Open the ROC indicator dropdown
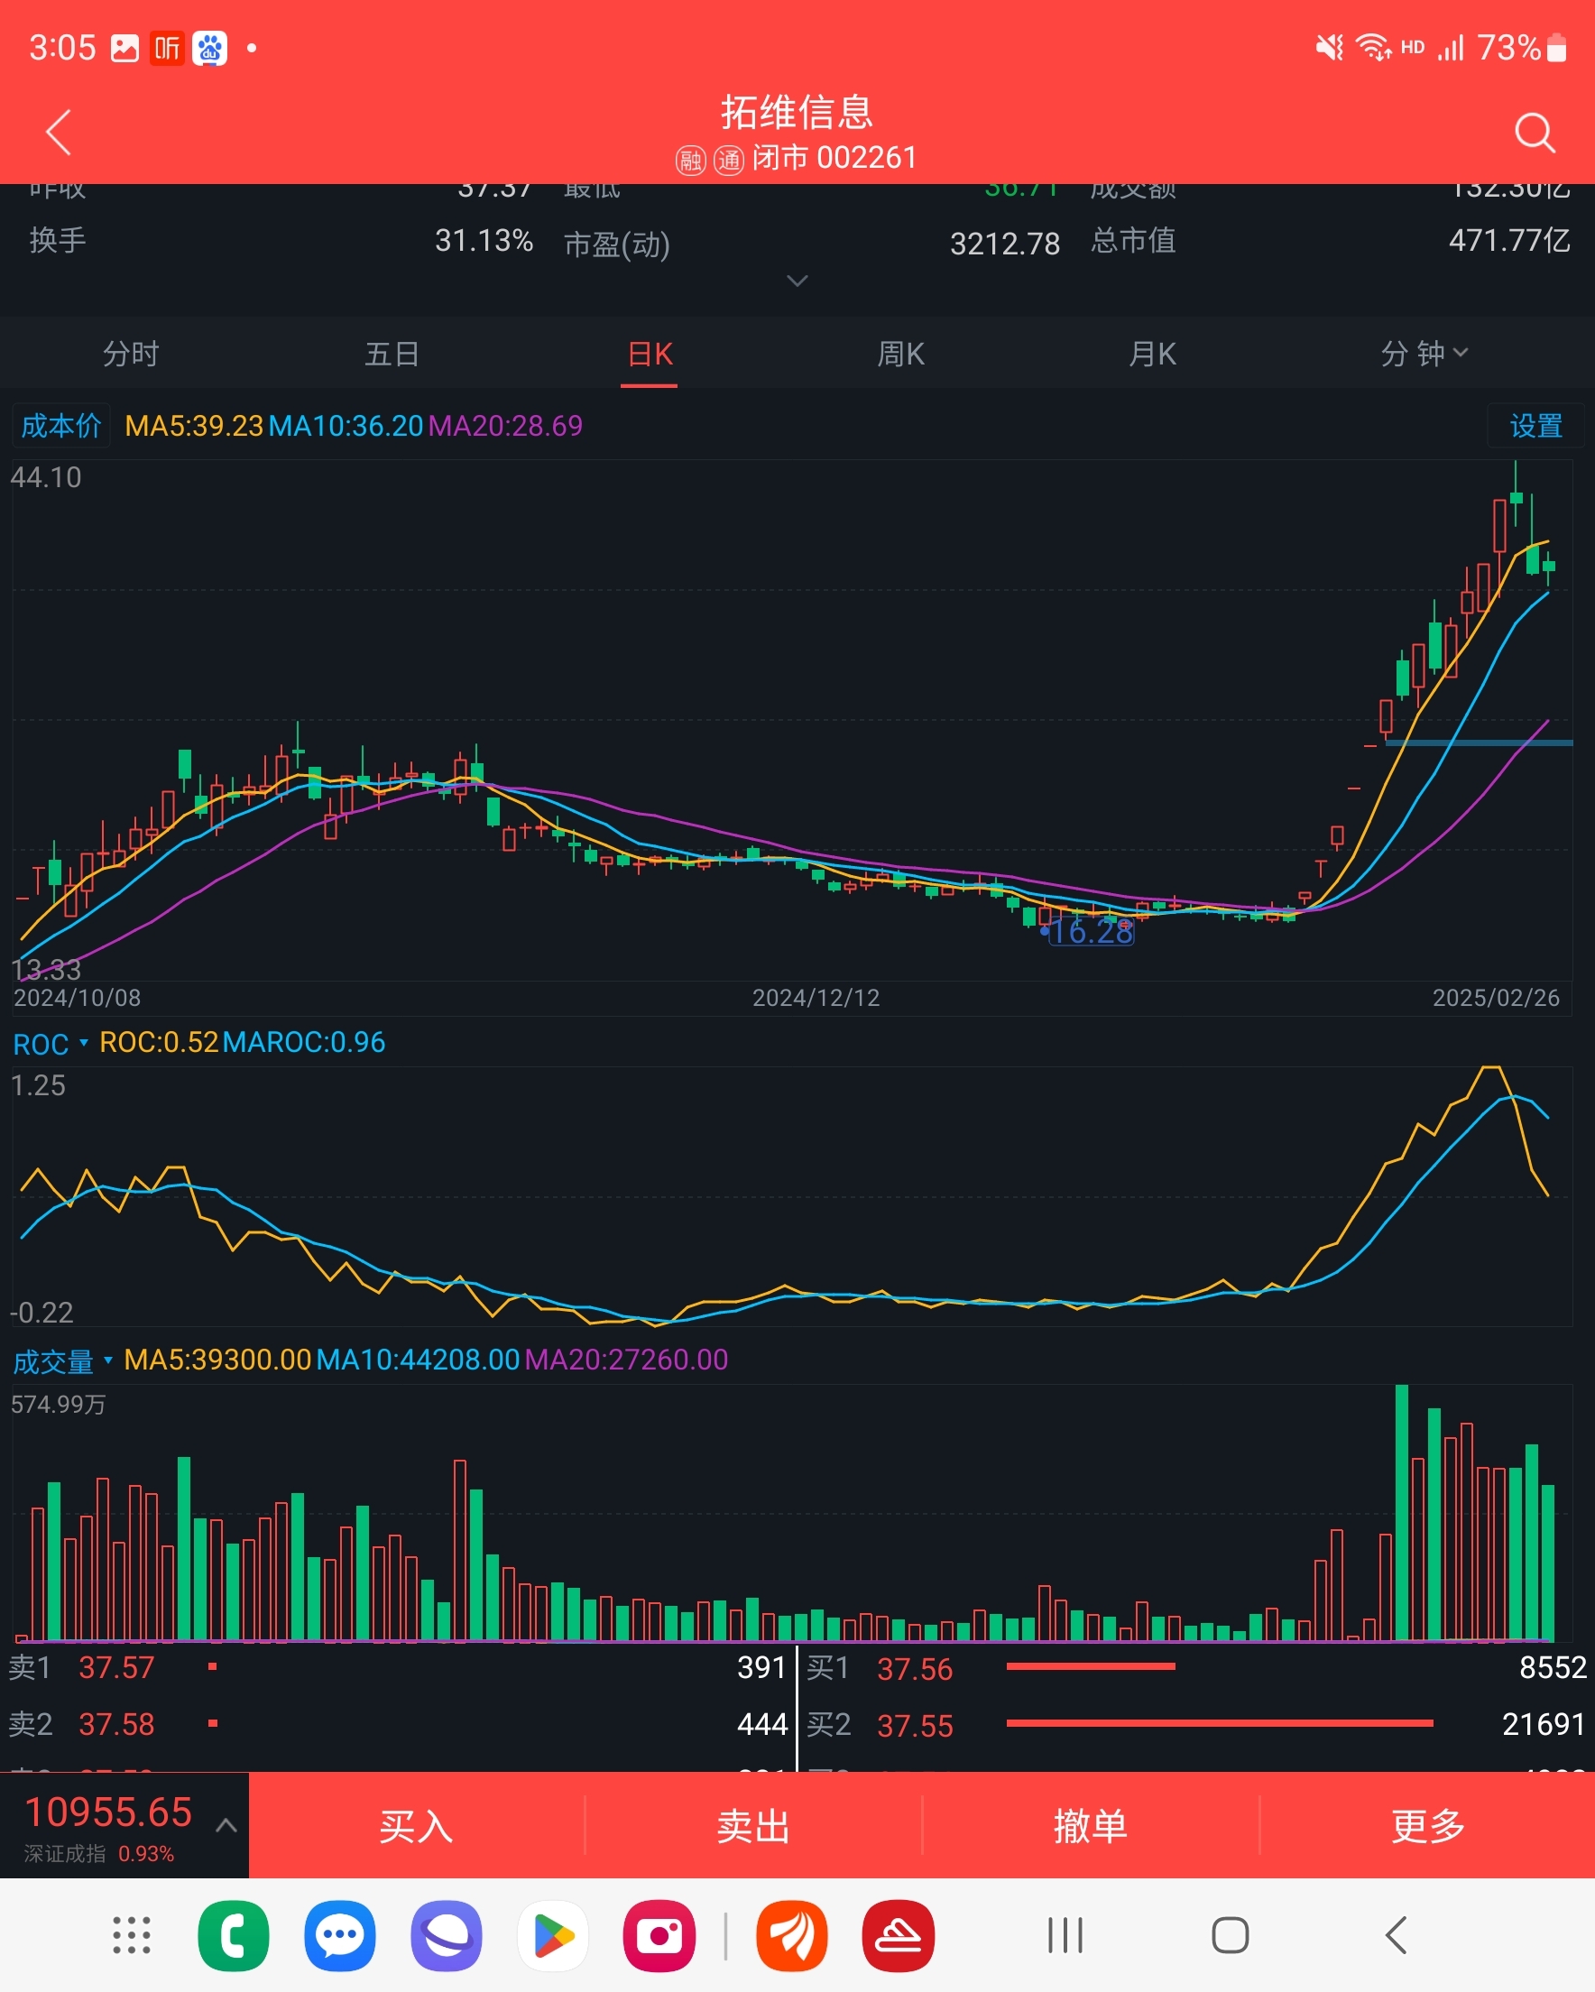This screenshot has width=1595, height=1992. [x=50, y=1044]
